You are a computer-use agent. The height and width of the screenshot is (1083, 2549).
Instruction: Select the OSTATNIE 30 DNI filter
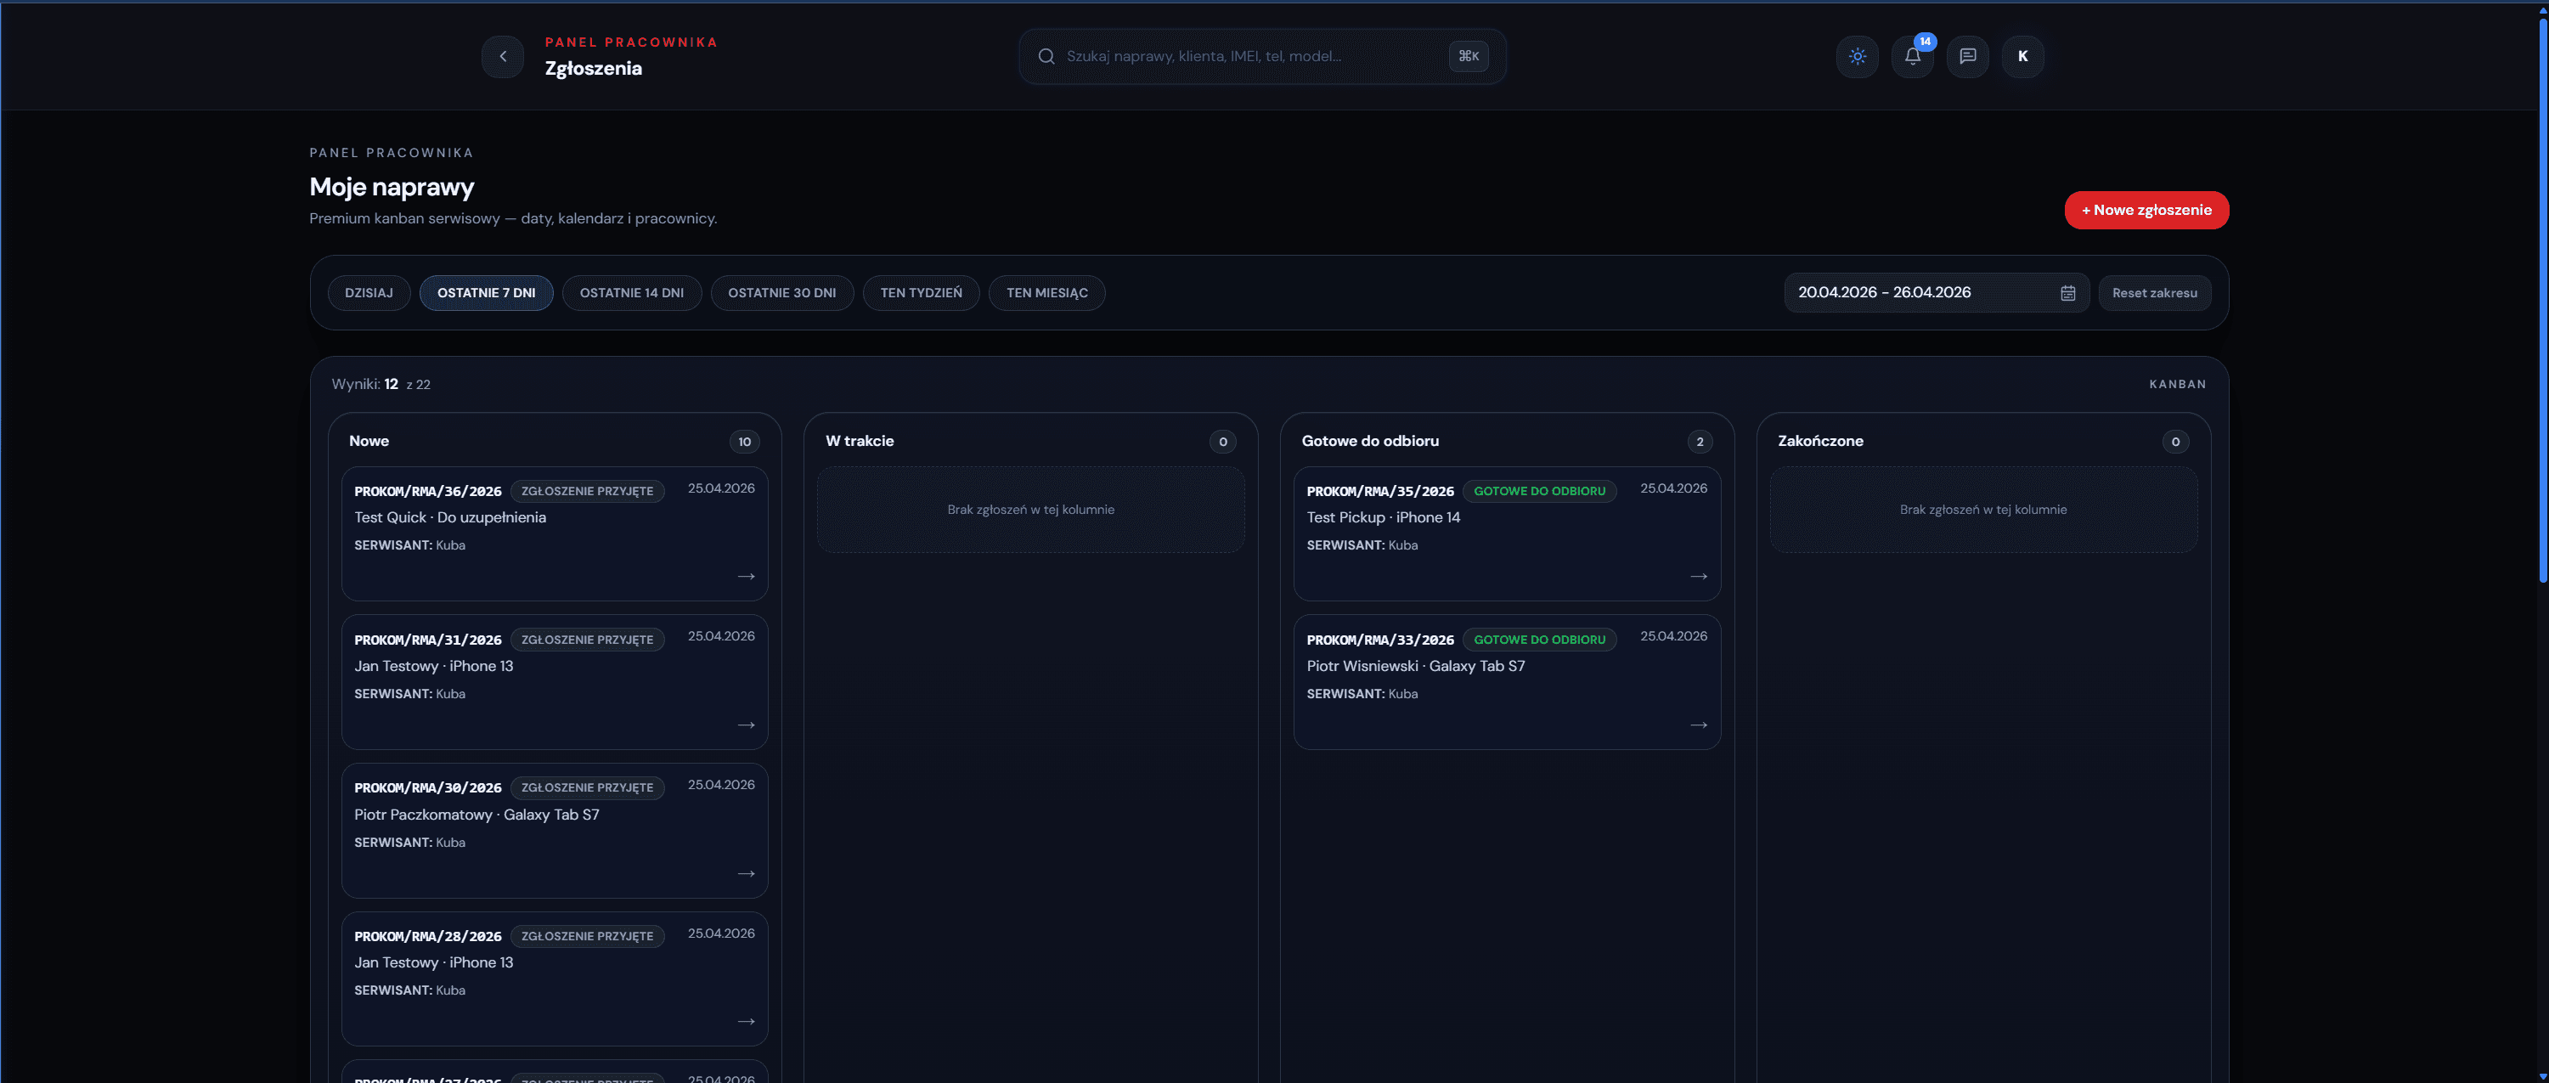781,293
